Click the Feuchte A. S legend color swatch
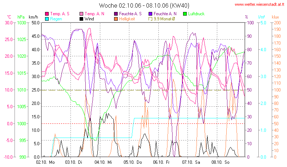287x167 pixels. (116, 14)
